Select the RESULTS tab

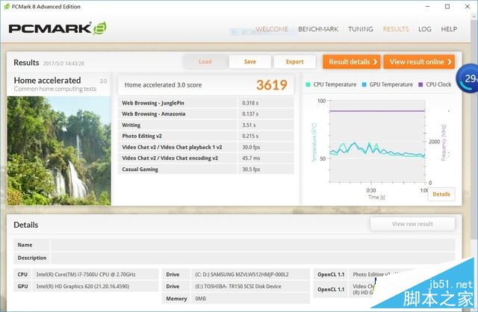click(395, 29)
